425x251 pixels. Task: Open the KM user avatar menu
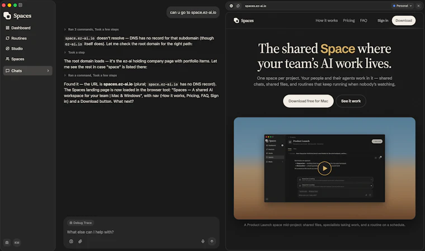point(17,243)
